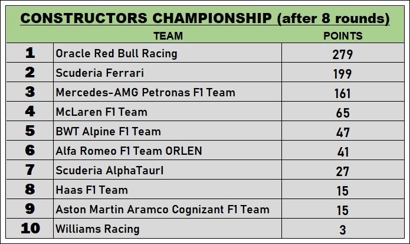Select Alfa Romeo F1 Team ORLEN cell

(x=129, y=151)
